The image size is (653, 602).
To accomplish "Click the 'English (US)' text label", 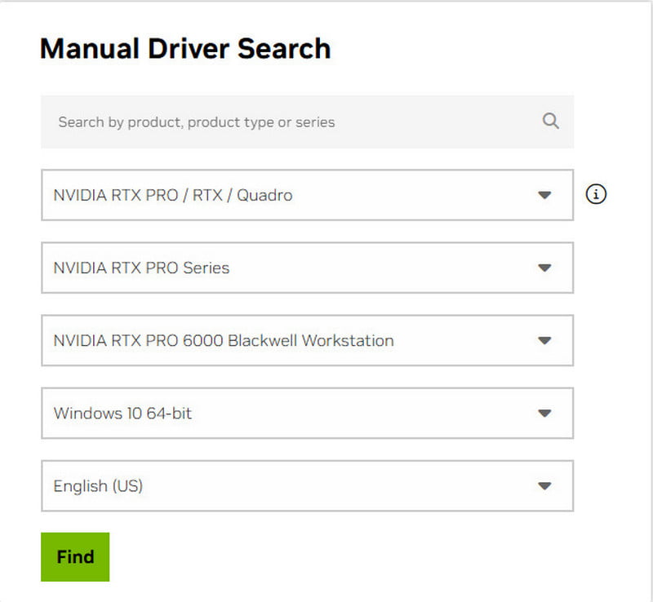I will coord(98,485).
